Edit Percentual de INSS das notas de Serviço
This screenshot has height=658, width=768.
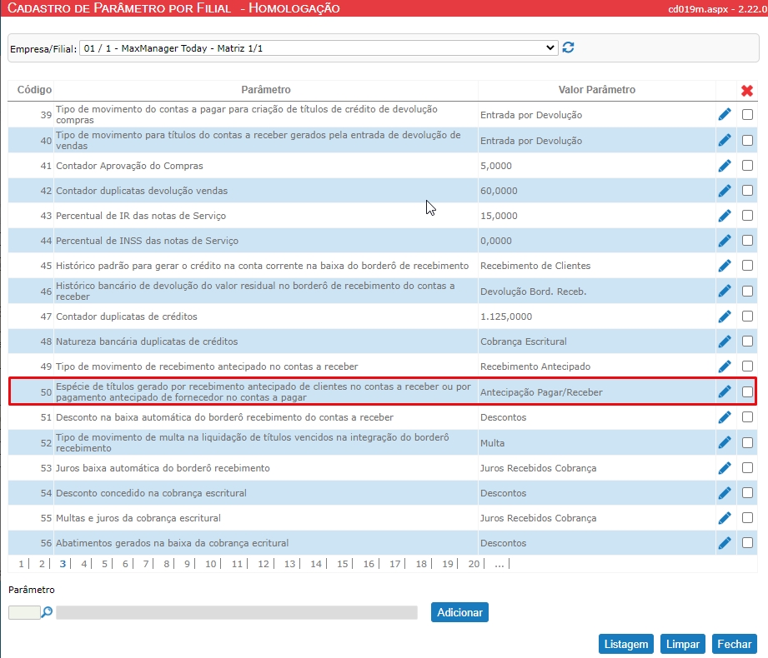(725, 241)
